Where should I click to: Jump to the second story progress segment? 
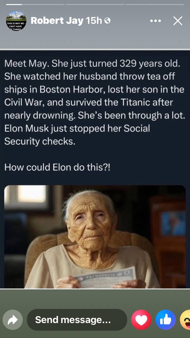point(95,4)
